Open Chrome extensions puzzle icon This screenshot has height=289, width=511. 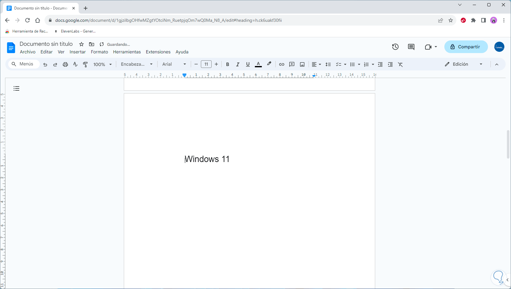pos(473,20)
